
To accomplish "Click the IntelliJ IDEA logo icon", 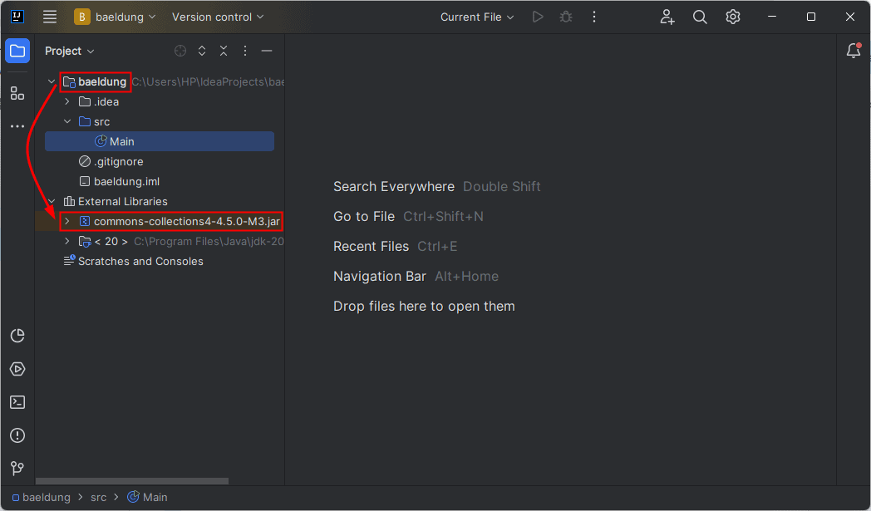I will tap(17, 17).
